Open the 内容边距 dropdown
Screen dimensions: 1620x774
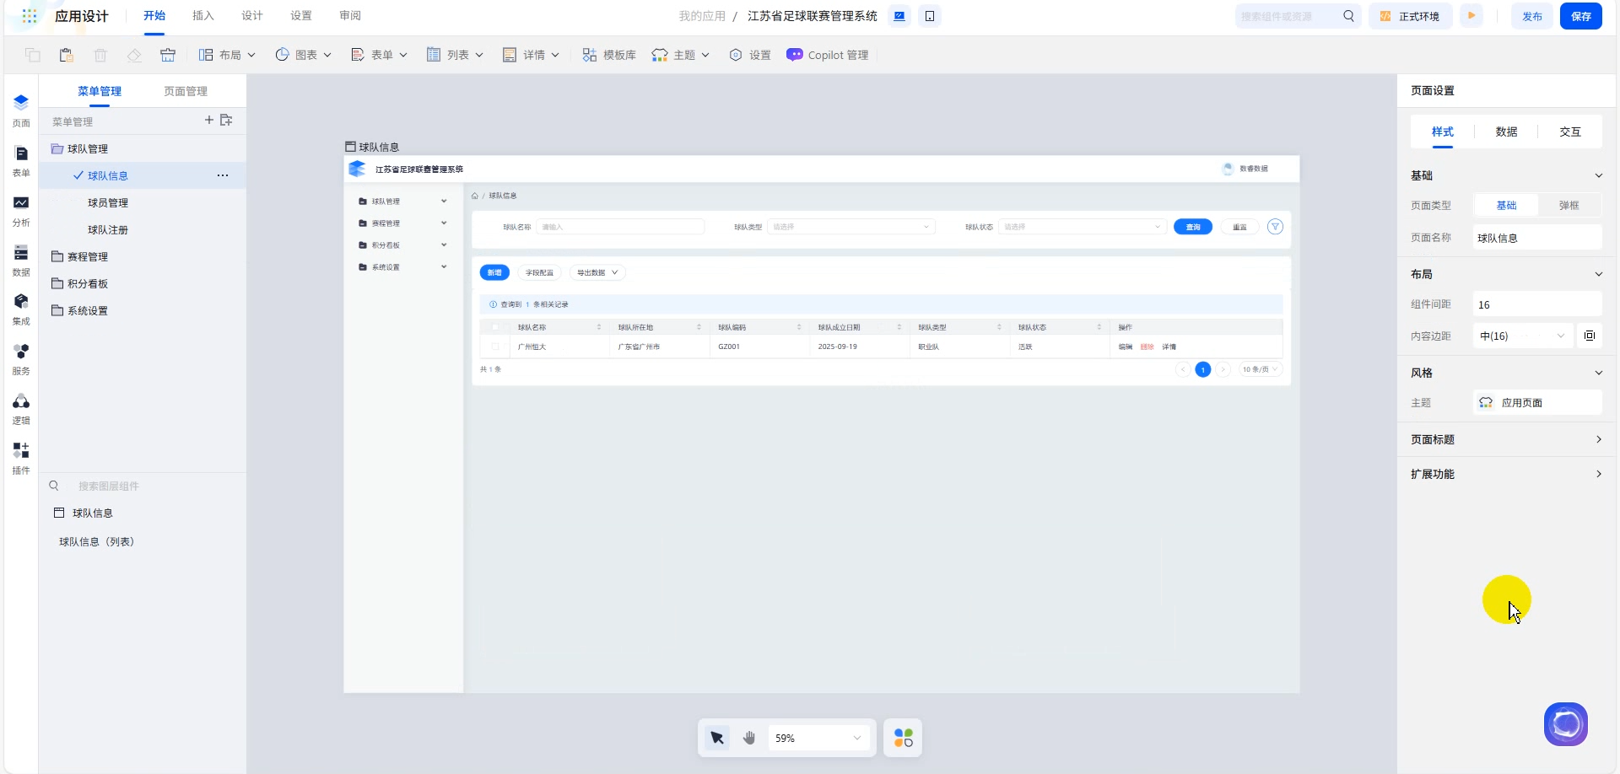coord(1522,336)
